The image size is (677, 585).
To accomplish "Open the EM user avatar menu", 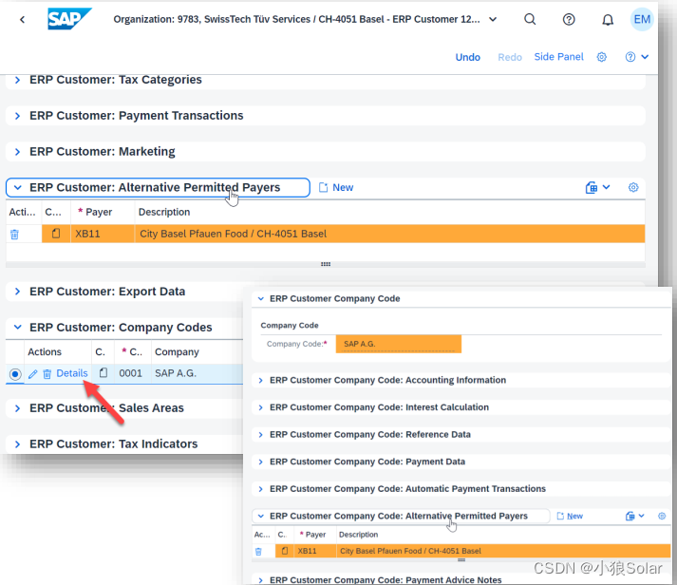I will [642, 19].
